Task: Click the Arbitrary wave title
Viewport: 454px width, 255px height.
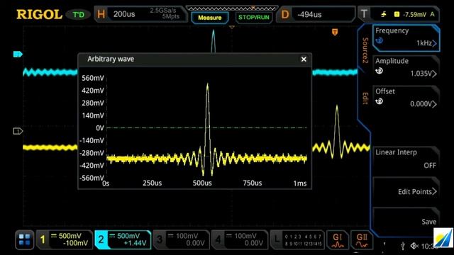Action: point(111,59)
